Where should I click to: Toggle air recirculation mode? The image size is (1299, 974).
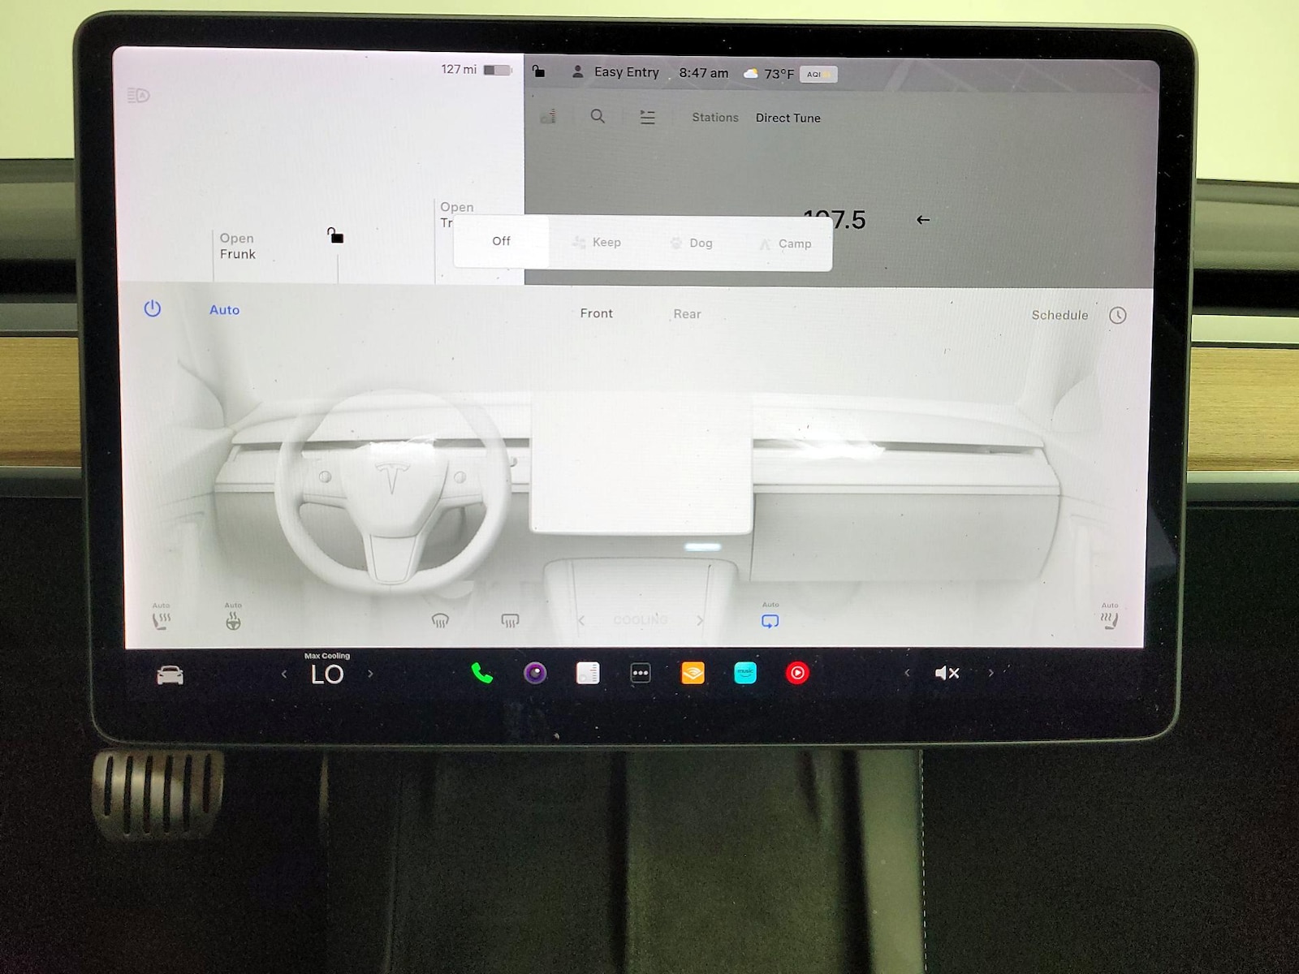(770, 622)
